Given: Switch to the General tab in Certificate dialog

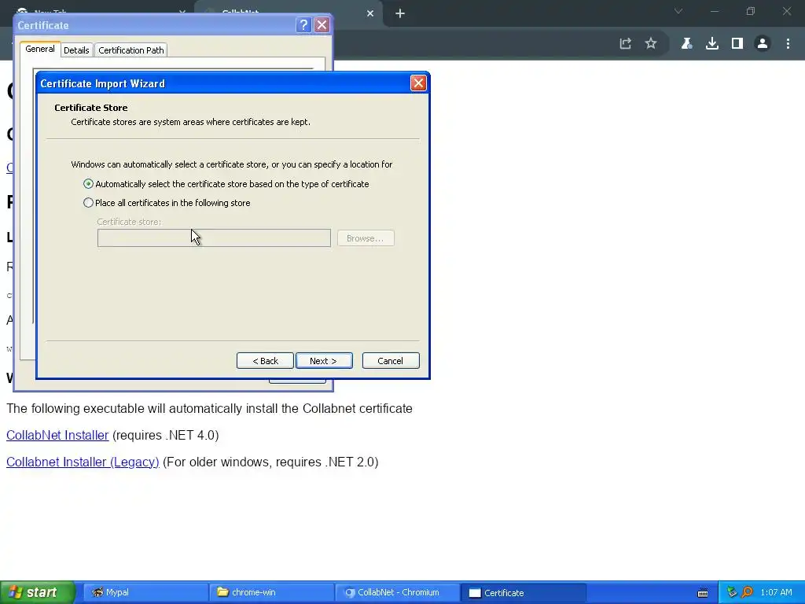Looking at the screenshot, I should point(40,50).
